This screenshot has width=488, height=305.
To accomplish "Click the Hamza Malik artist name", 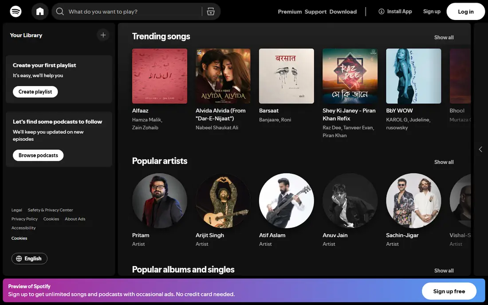I will (x=146, y=120).
